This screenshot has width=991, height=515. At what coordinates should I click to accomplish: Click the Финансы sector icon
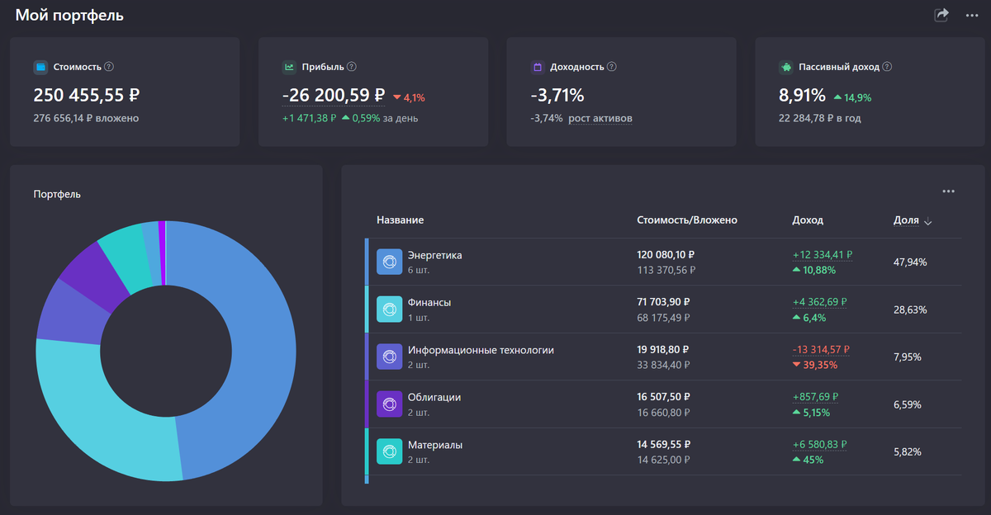pos(389,309)
